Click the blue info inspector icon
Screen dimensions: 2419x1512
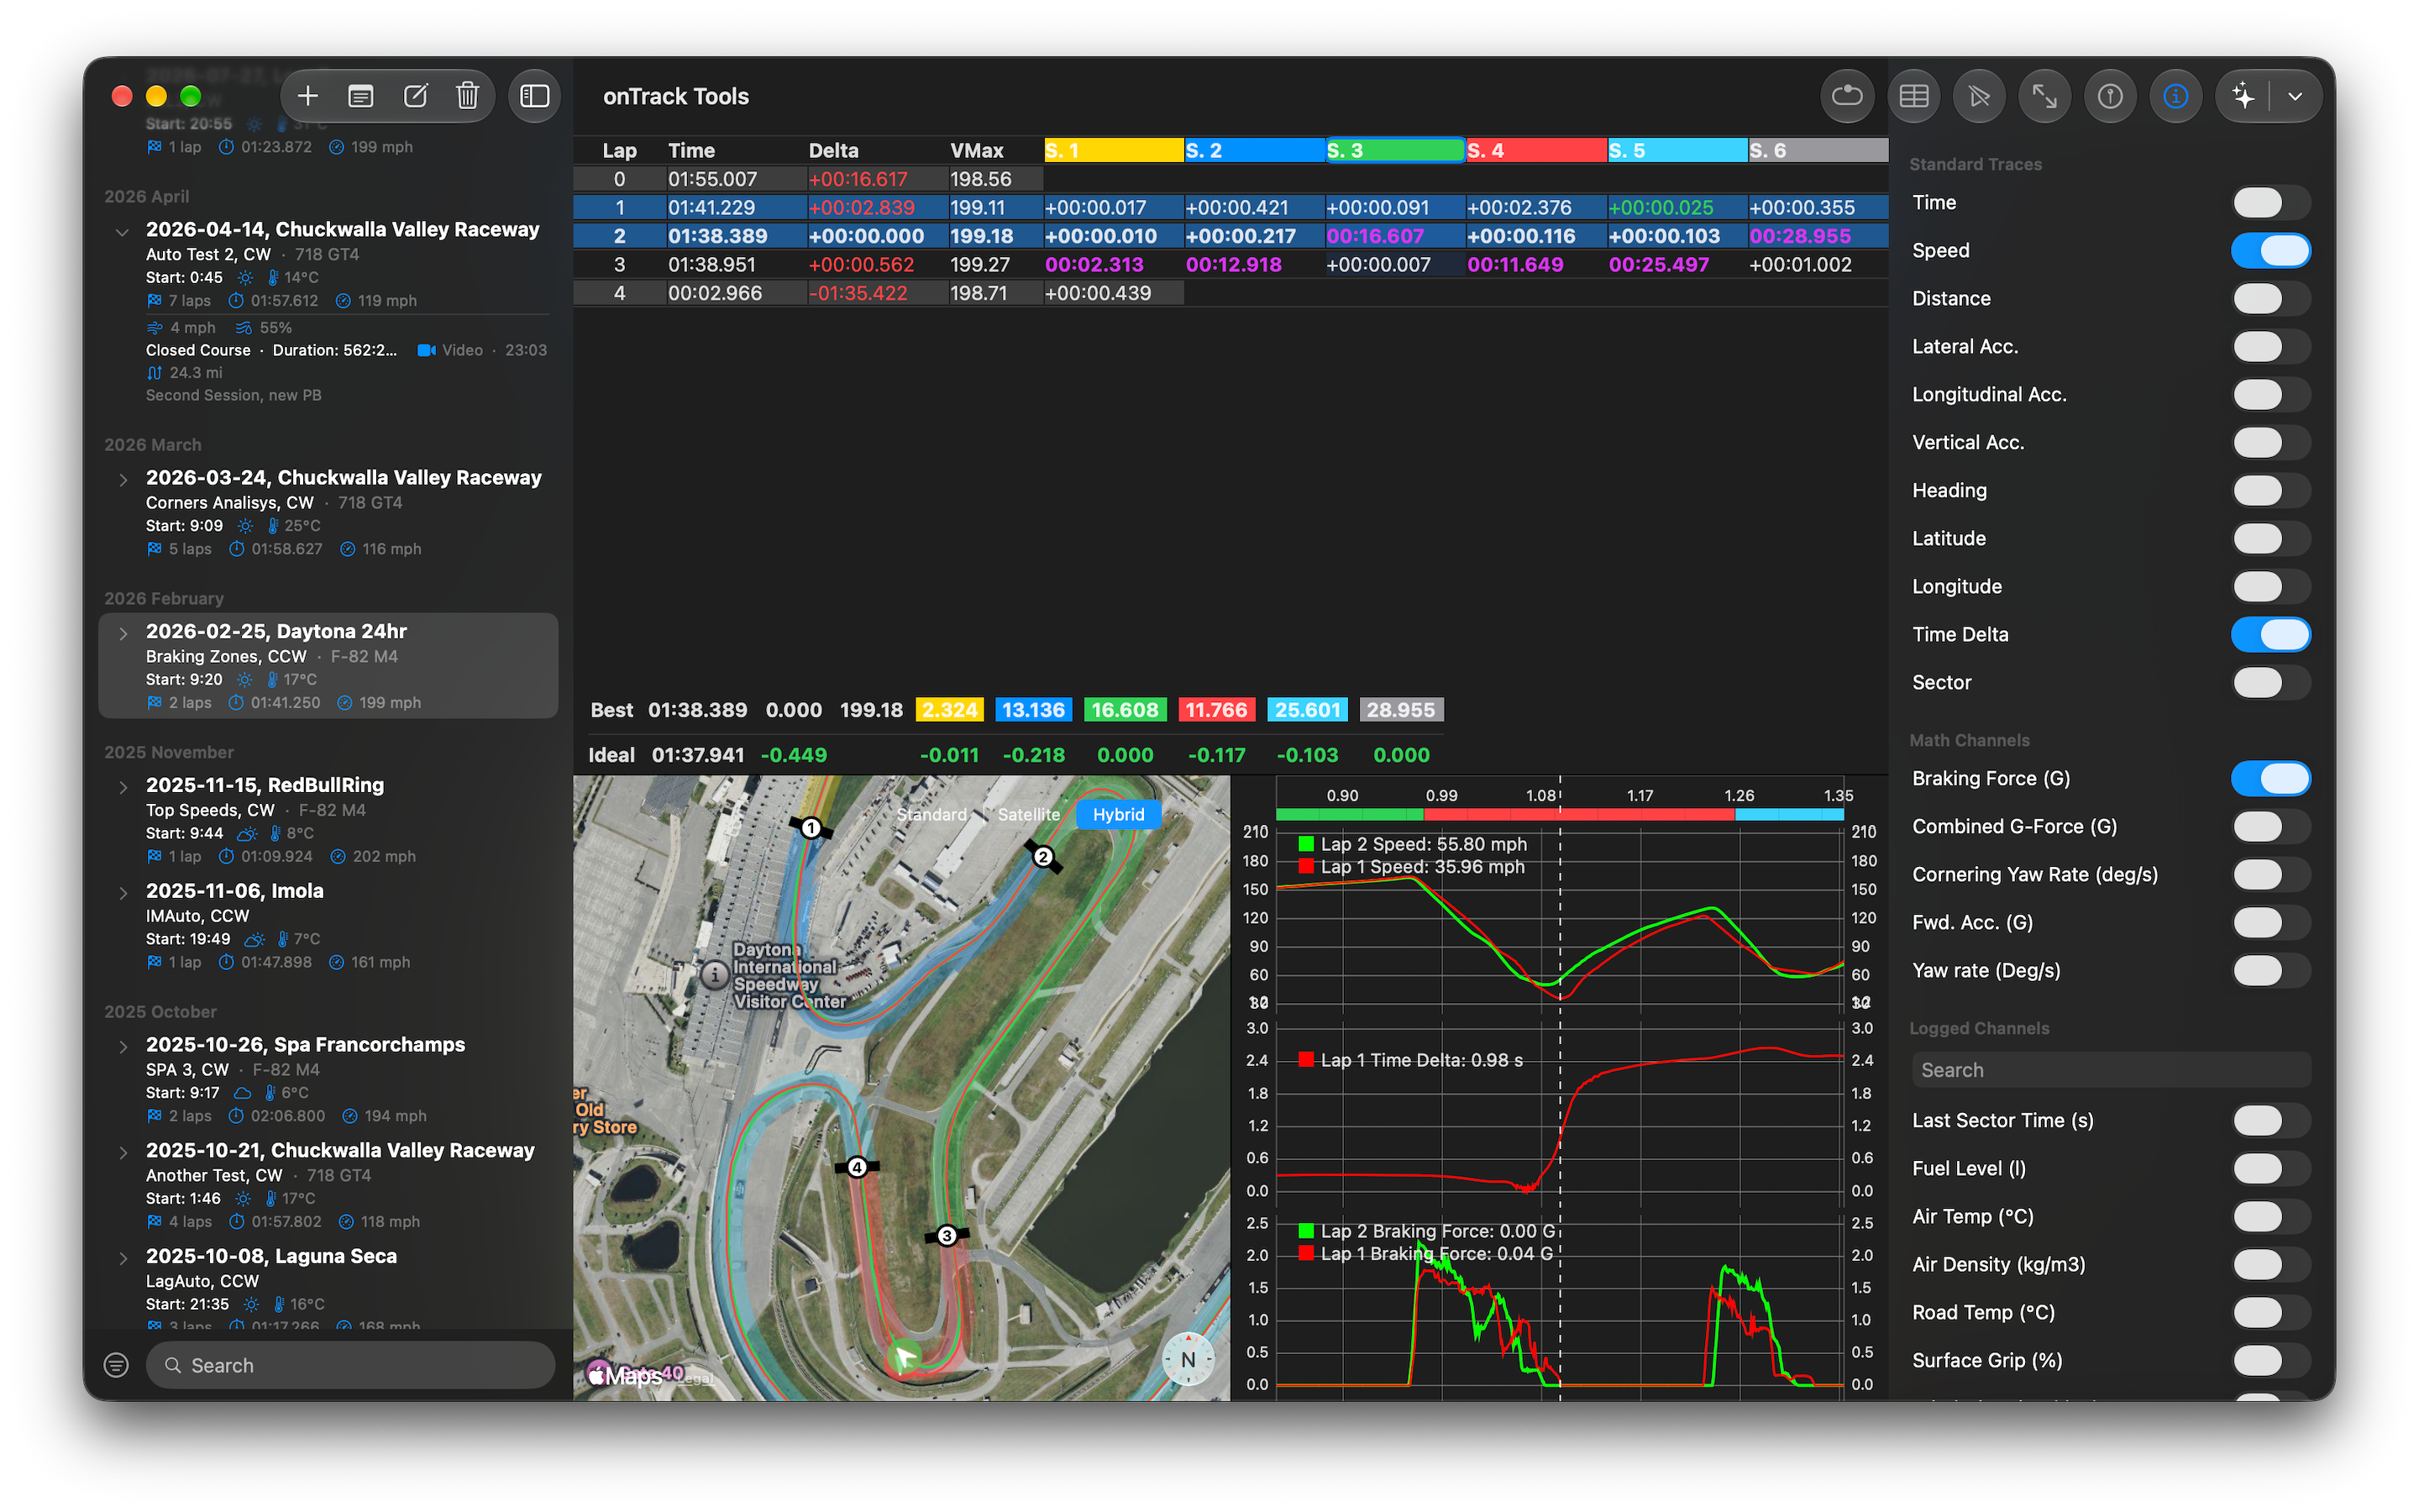tap(2175, 96)
